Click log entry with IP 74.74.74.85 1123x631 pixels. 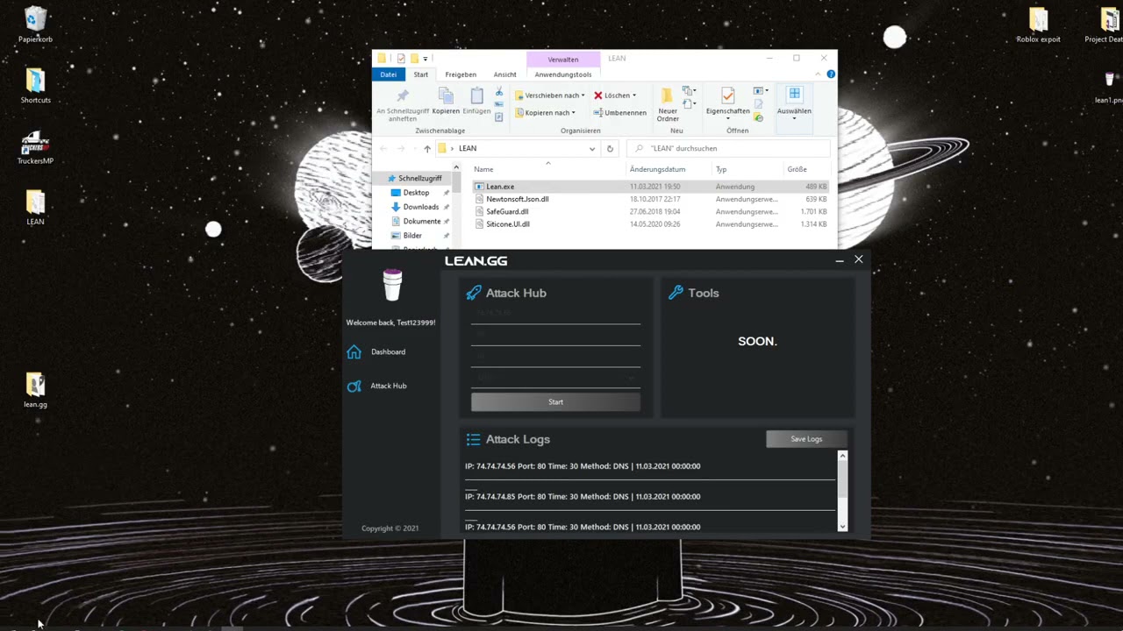coord(583,496)
